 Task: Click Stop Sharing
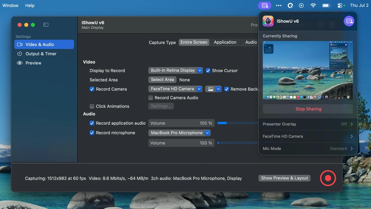click(x=308, y=109)
